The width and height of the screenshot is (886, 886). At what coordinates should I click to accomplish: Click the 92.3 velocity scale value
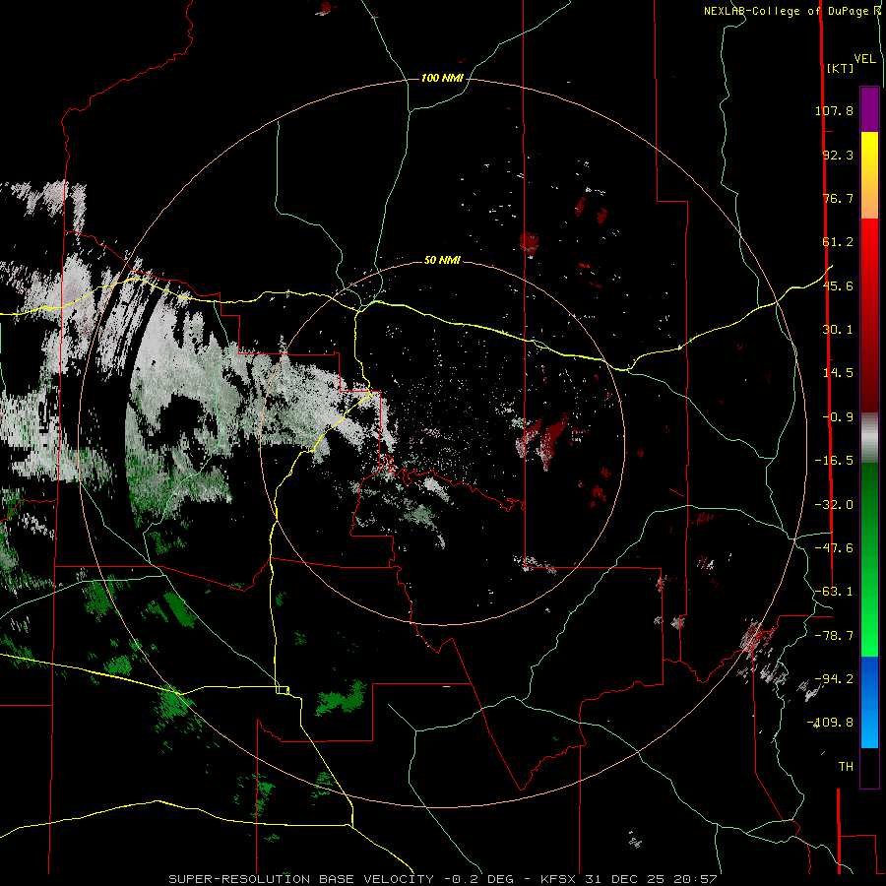click(x=838, y=155)
